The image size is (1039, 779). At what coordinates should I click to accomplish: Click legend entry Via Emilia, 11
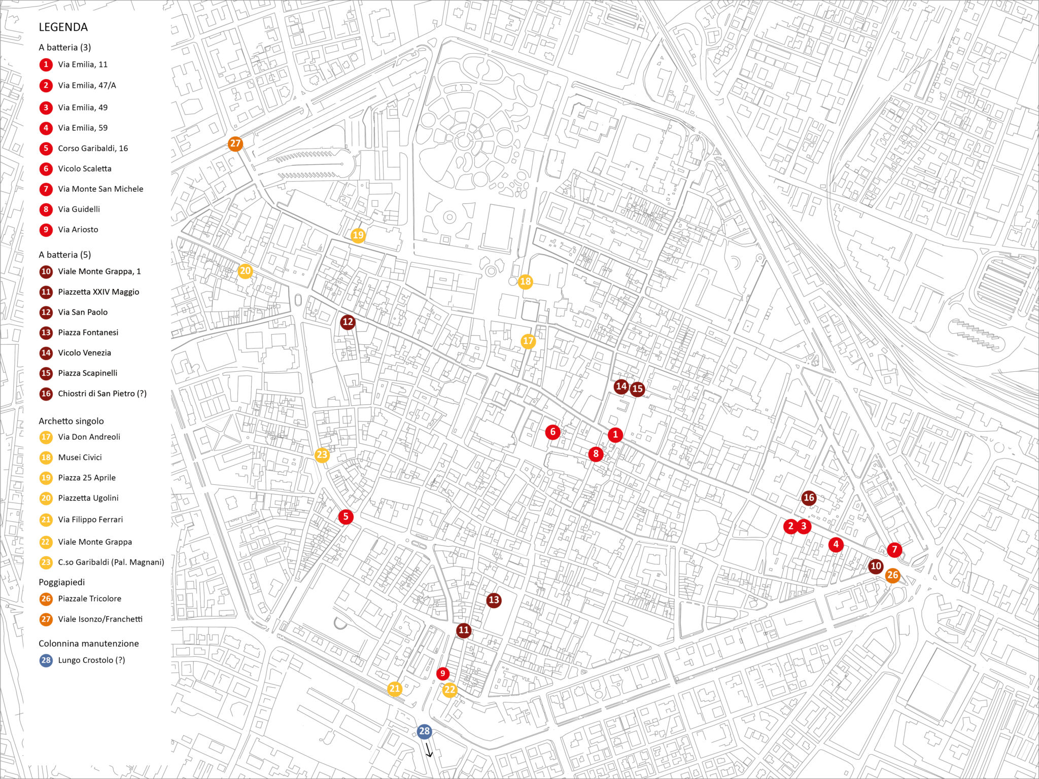pos(82,64)
